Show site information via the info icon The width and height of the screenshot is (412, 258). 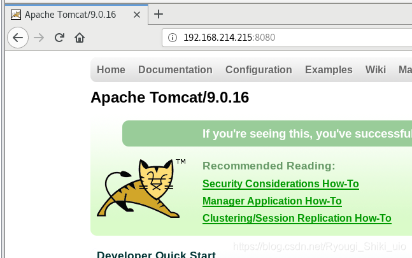click(x=173, y=38)
